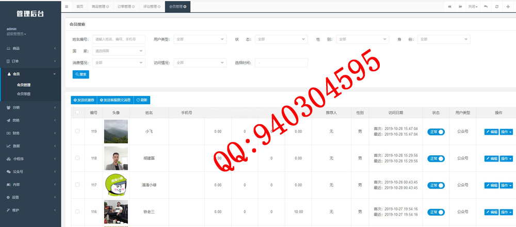Click the 姓名编号 search input field
Image resolution: width=516 pixels, height=227 pixels.
click(x=119, y=39)
